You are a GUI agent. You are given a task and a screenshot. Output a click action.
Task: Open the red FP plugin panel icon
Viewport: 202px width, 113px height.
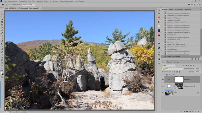[159, 18]
